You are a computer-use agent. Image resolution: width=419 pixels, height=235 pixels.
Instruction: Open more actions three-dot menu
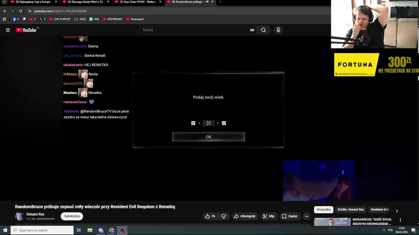(x=306, y=216)
